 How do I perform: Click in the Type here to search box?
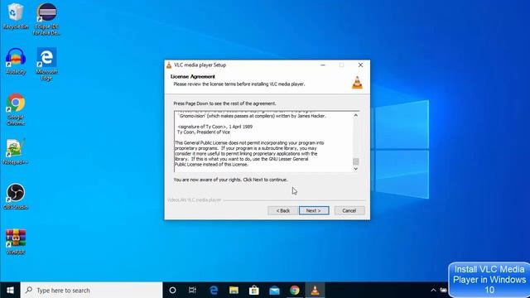[x=92, y=291]
